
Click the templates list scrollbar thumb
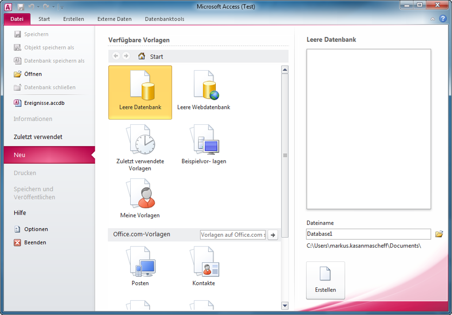(285, 155)
